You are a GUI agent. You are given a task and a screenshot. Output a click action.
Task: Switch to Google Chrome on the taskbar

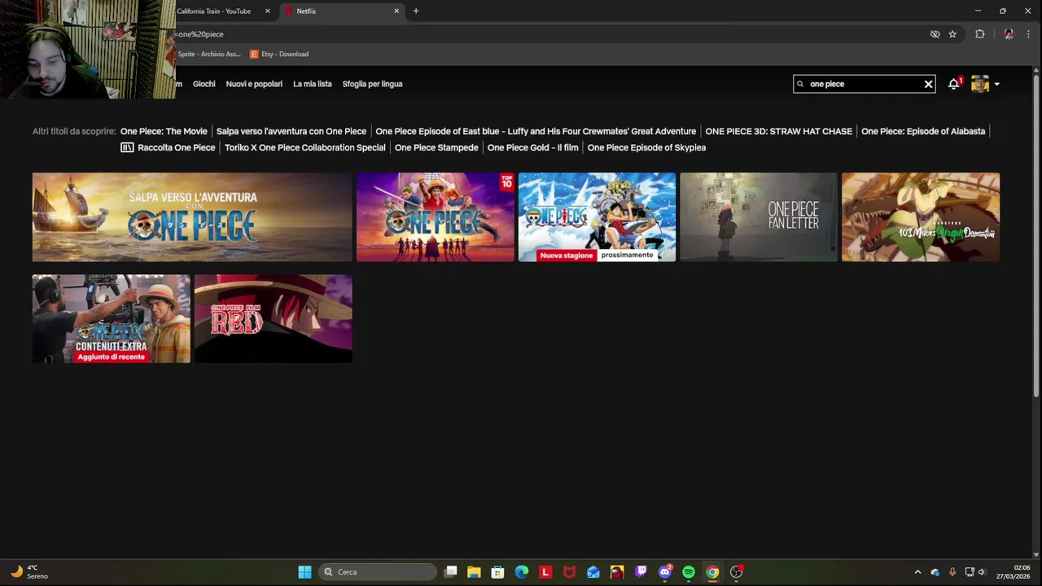click(712, 572)
